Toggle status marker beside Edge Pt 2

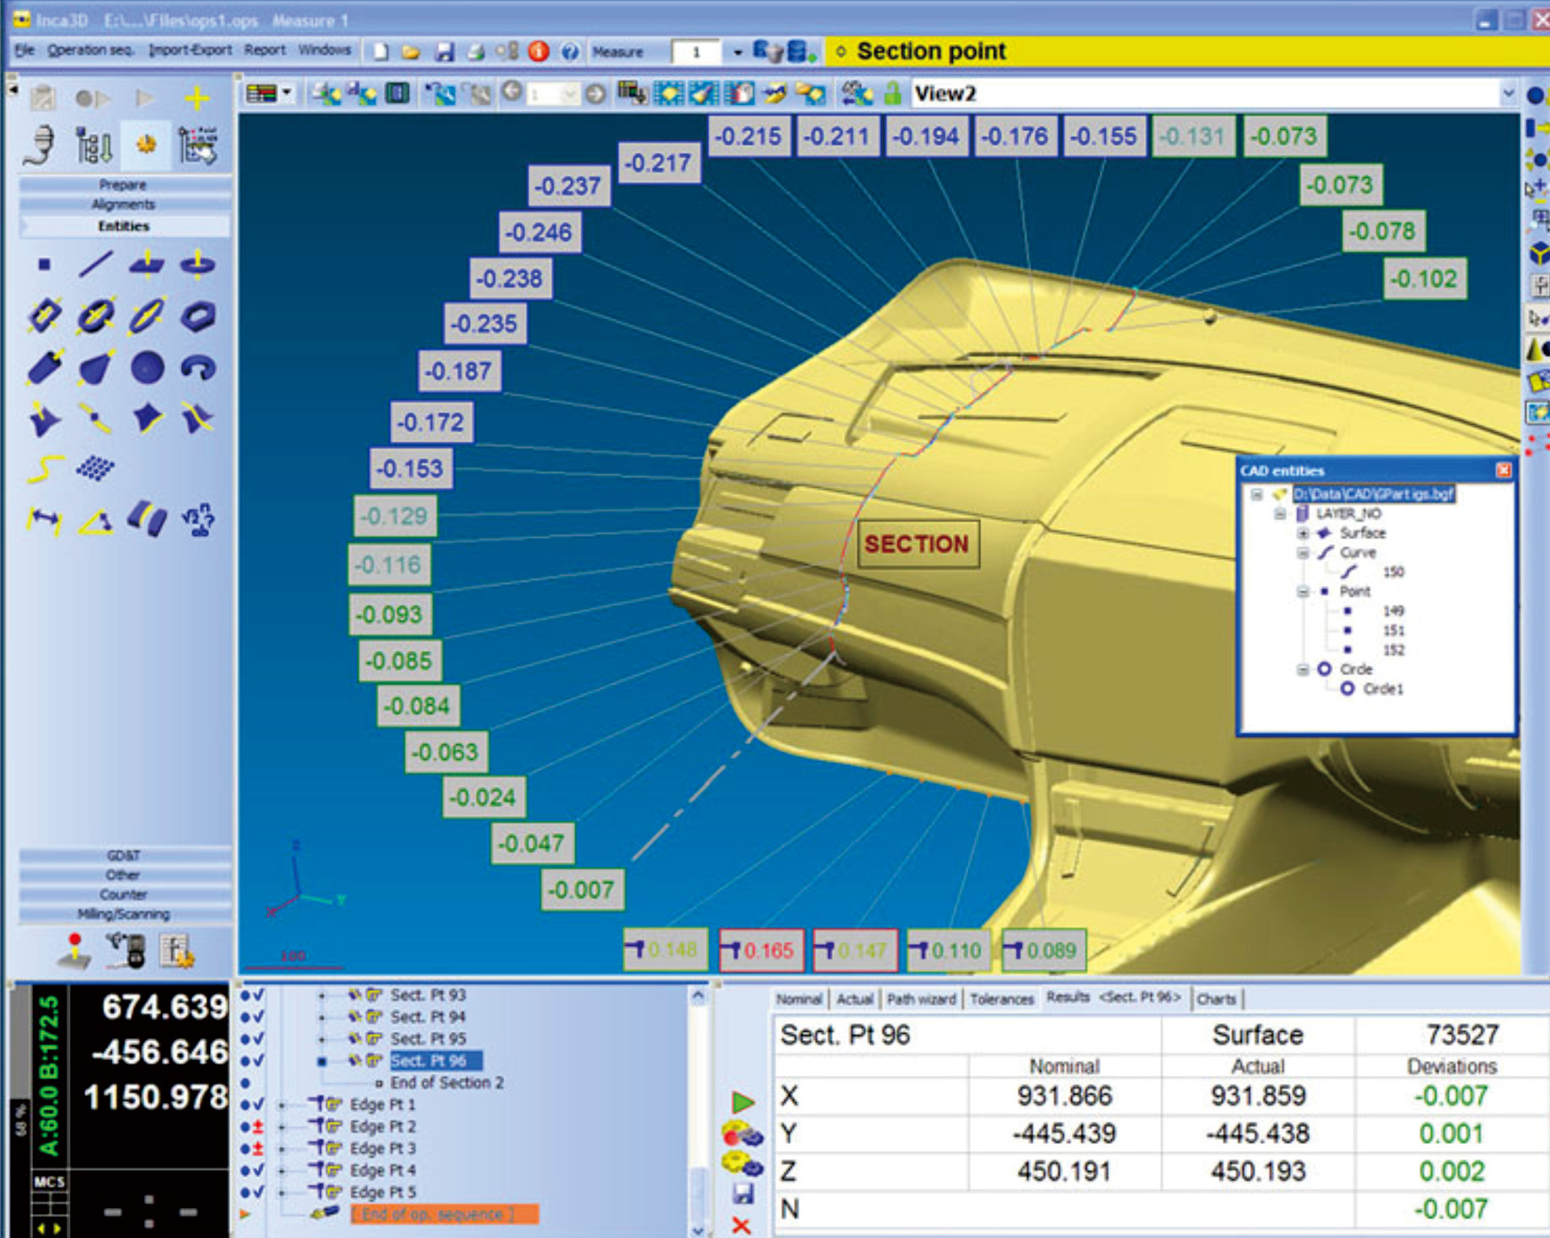(258, 1126)
